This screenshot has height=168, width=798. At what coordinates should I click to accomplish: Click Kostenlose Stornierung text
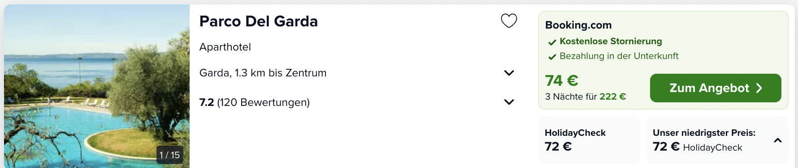pos(611,41)
